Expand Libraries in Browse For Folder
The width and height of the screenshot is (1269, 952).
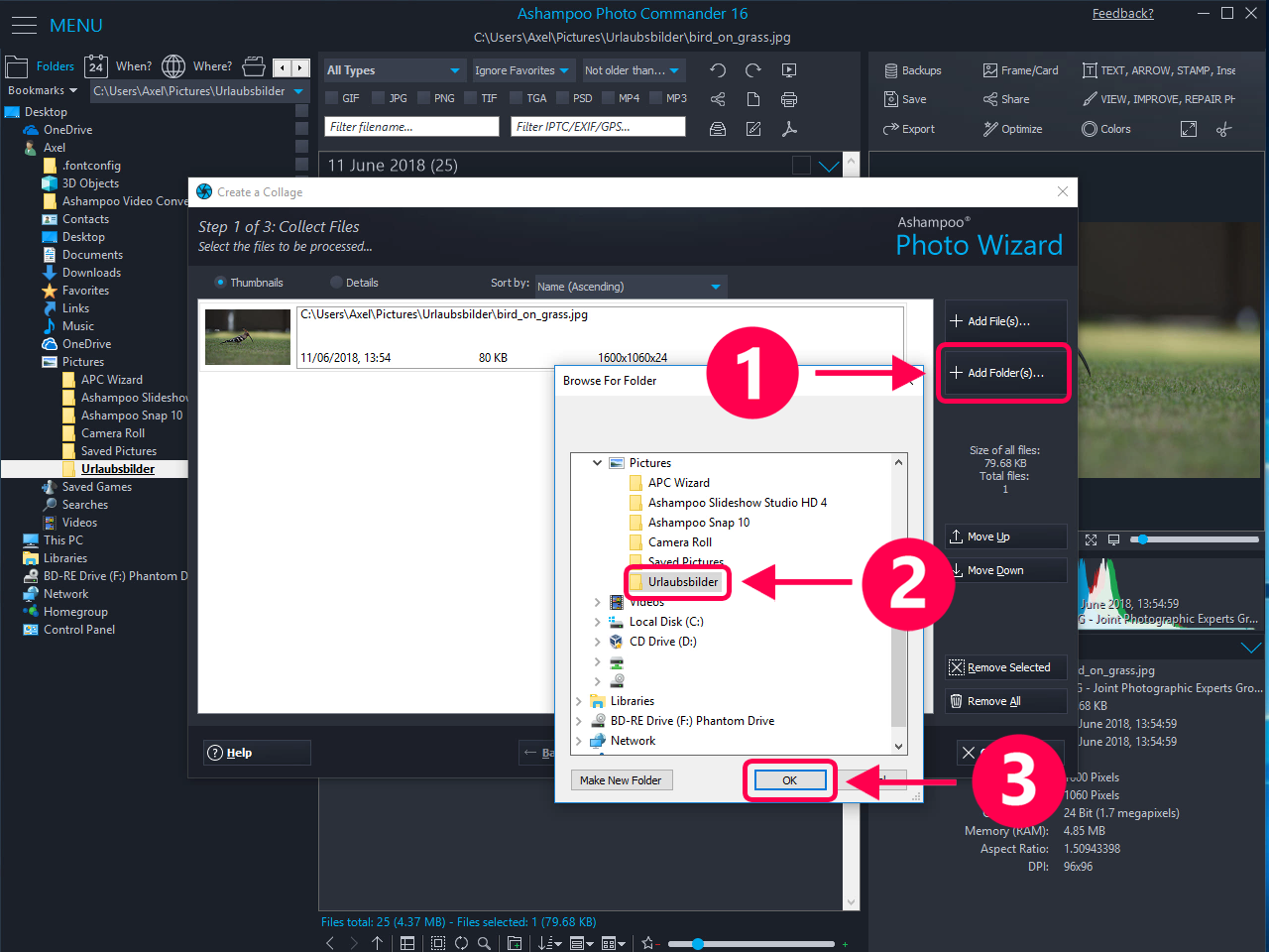[x=579, y=701]
